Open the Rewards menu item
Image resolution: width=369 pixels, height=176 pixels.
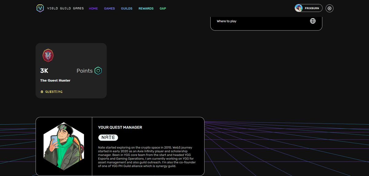tap(146, 8)
